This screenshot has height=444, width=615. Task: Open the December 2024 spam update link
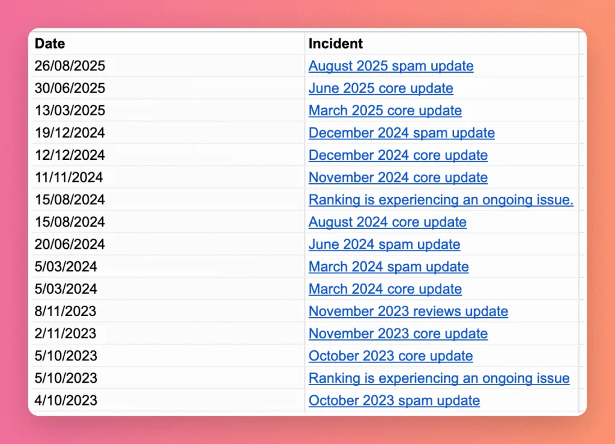click(402, 133)
